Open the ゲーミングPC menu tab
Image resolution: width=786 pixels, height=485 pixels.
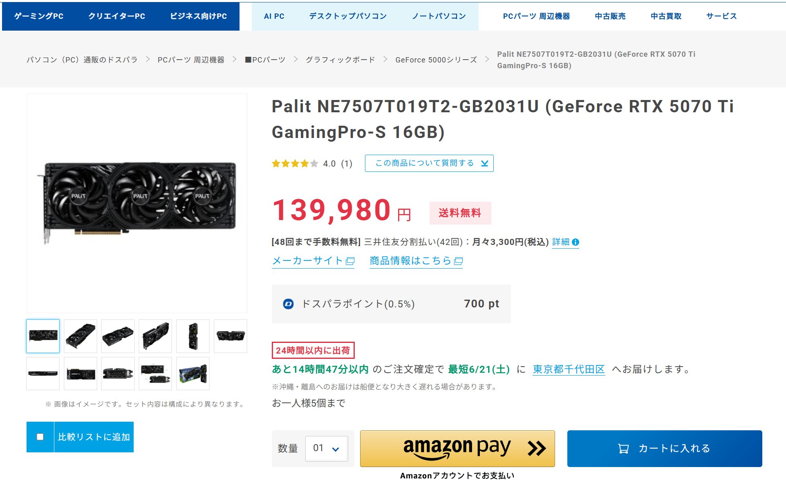click(x=39, y=16)
